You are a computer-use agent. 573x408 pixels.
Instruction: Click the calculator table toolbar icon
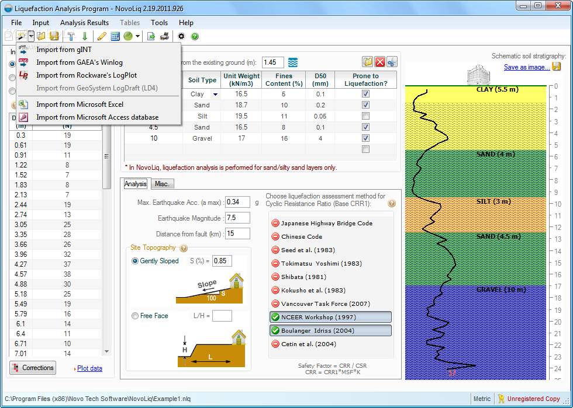tap(115, 36)
